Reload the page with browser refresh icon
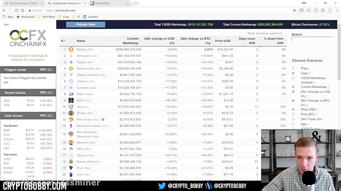The height and width of the screenshot is (191, 341). click(16, 11)
